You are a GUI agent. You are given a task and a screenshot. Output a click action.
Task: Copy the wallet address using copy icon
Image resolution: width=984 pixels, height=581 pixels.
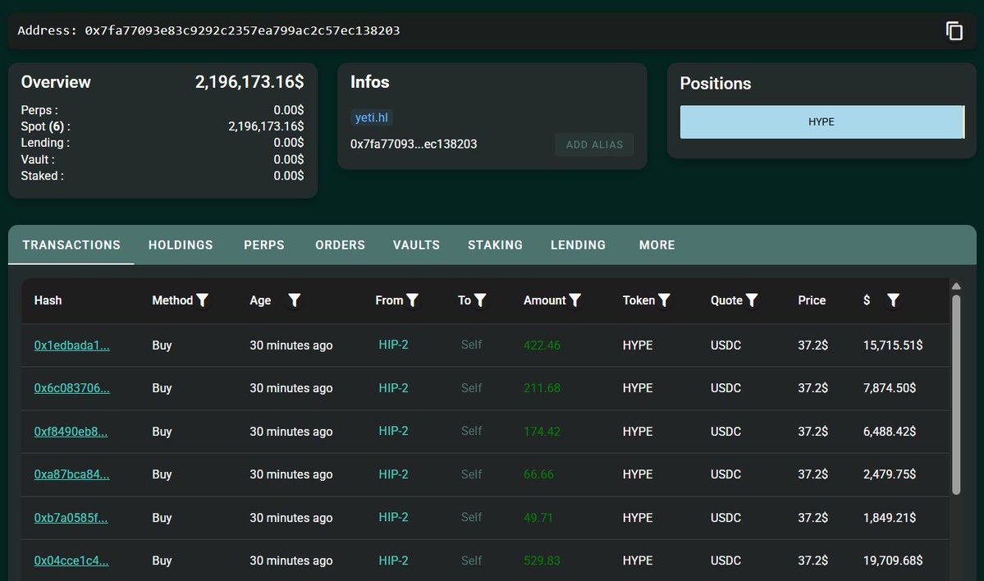click(954, 31)
